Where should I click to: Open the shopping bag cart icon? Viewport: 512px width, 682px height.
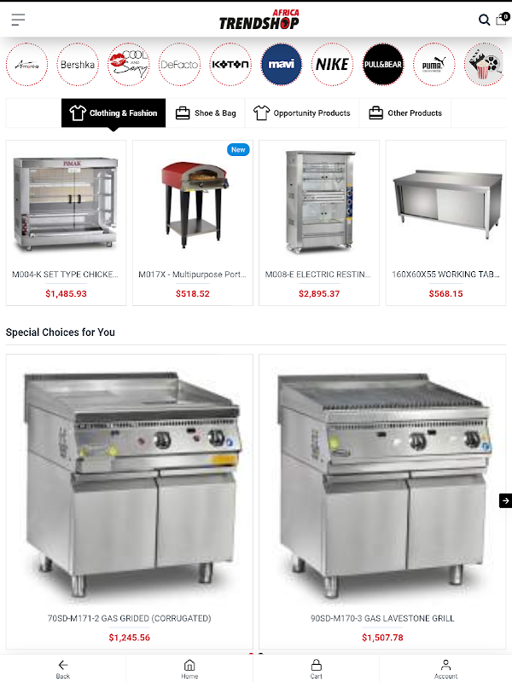(x=503, y=19)
